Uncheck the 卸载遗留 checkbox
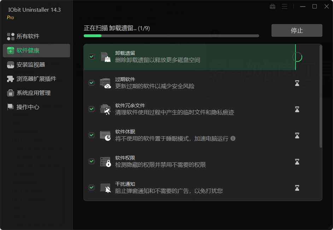Image resolution: width=333 pixels, height=230 pixels. click(92, 57)
